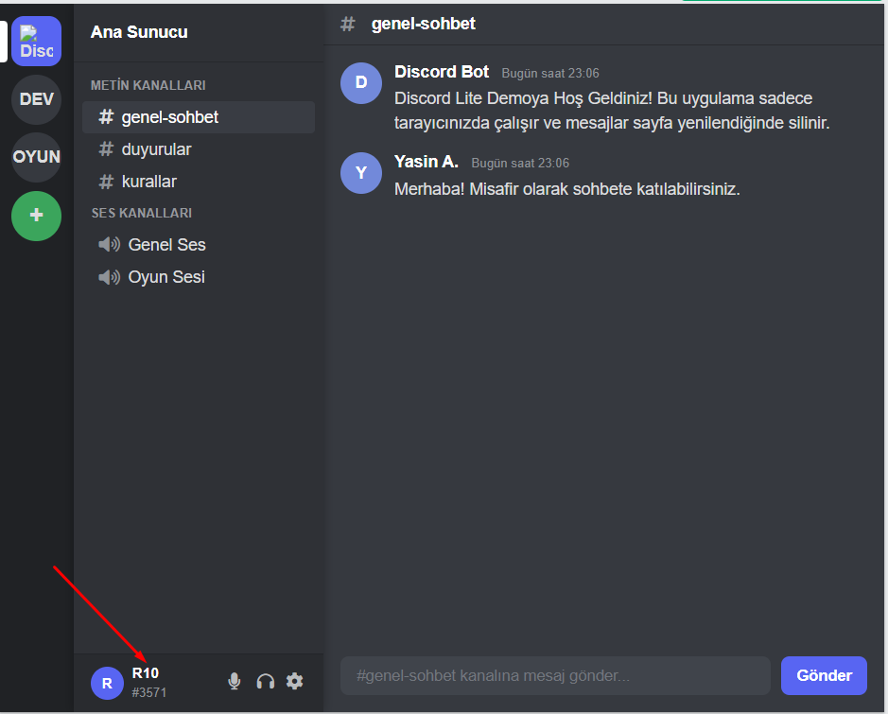The width and height of the screenshot is (888, 714).
Task: Add a new server with the green plus
Action: [x=37, y=216]
